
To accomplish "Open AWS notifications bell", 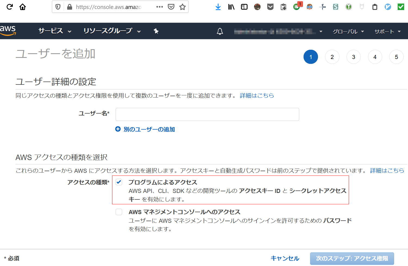I will 220,32.
